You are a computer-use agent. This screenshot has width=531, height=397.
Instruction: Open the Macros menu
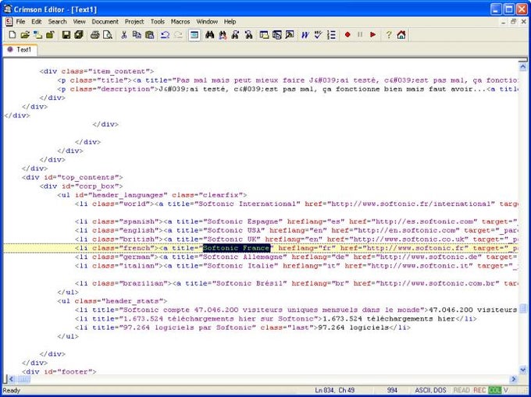point(180,22)
